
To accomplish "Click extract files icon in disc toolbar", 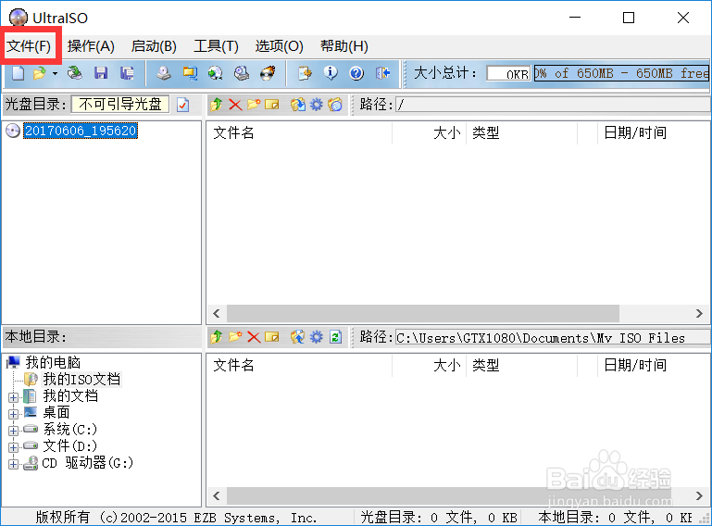I will pyautogui.click(x=298, y=105).
